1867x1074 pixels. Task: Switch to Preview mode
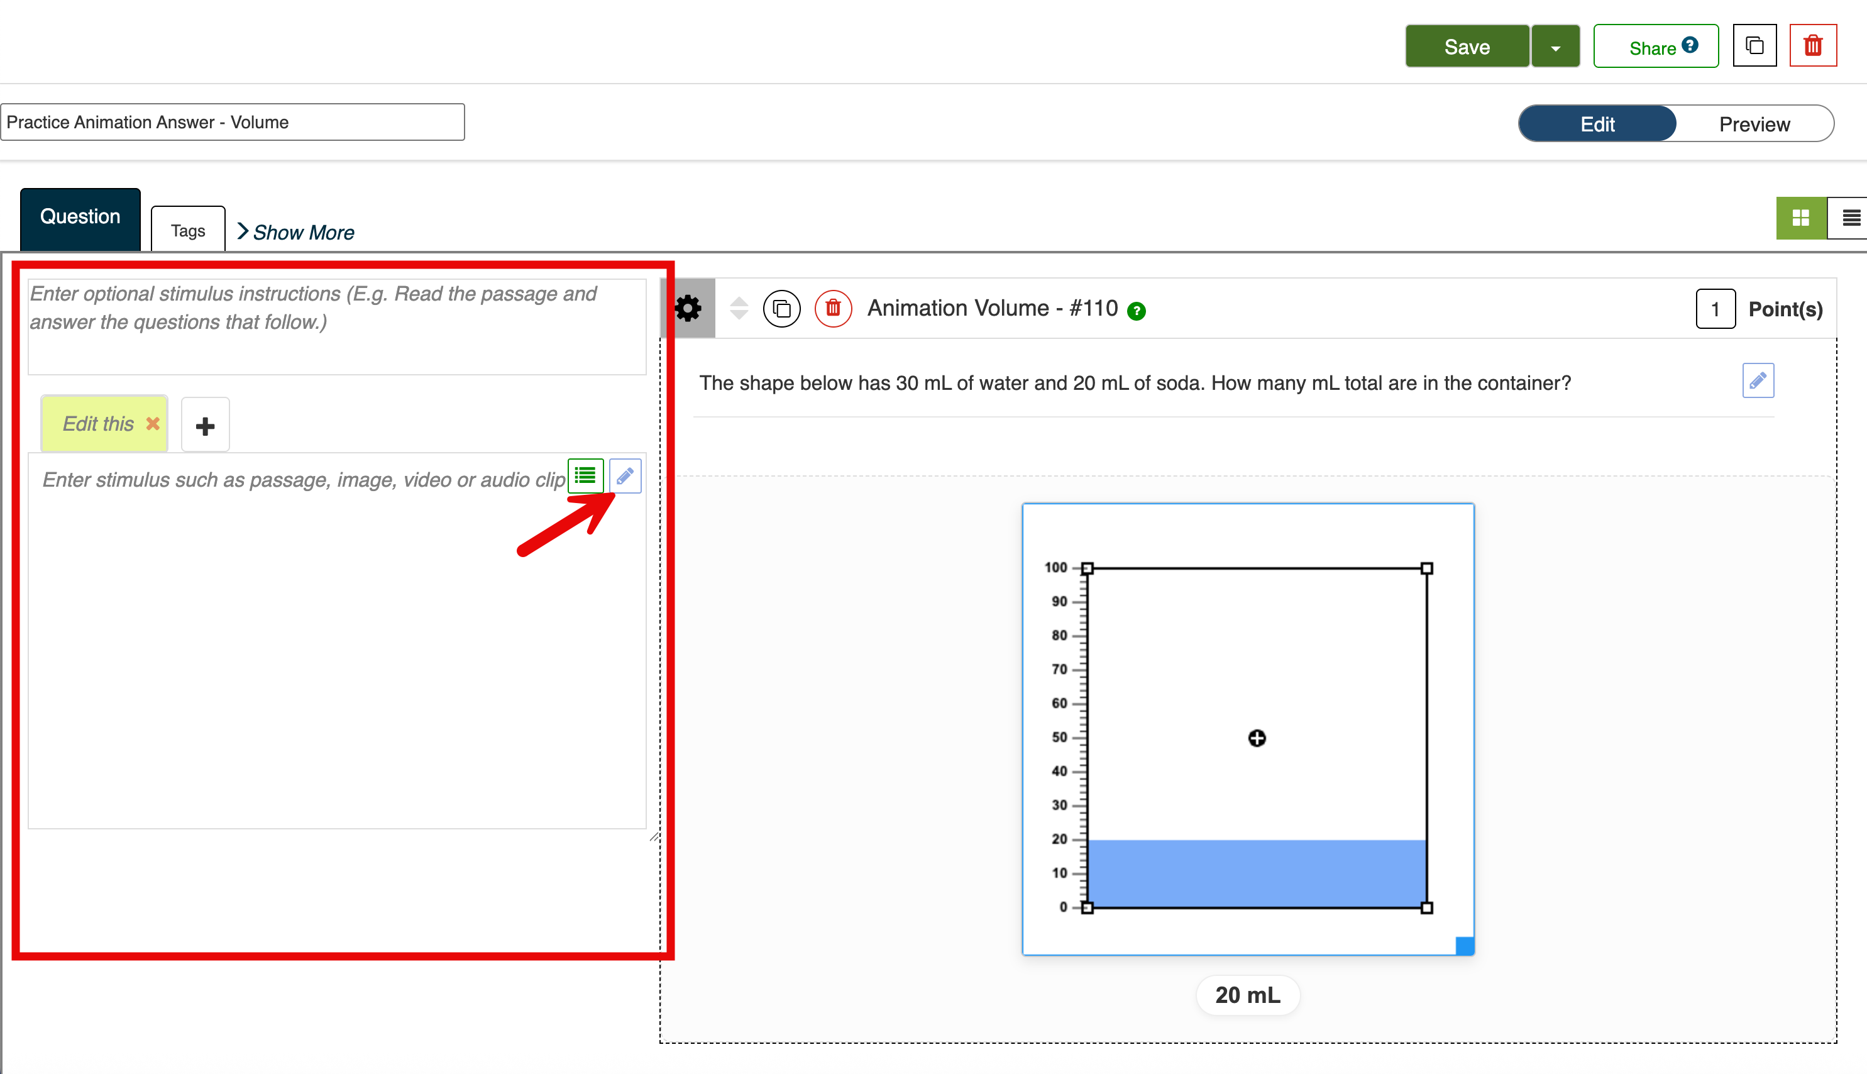pyautogui.click(x=1754, y=124)
